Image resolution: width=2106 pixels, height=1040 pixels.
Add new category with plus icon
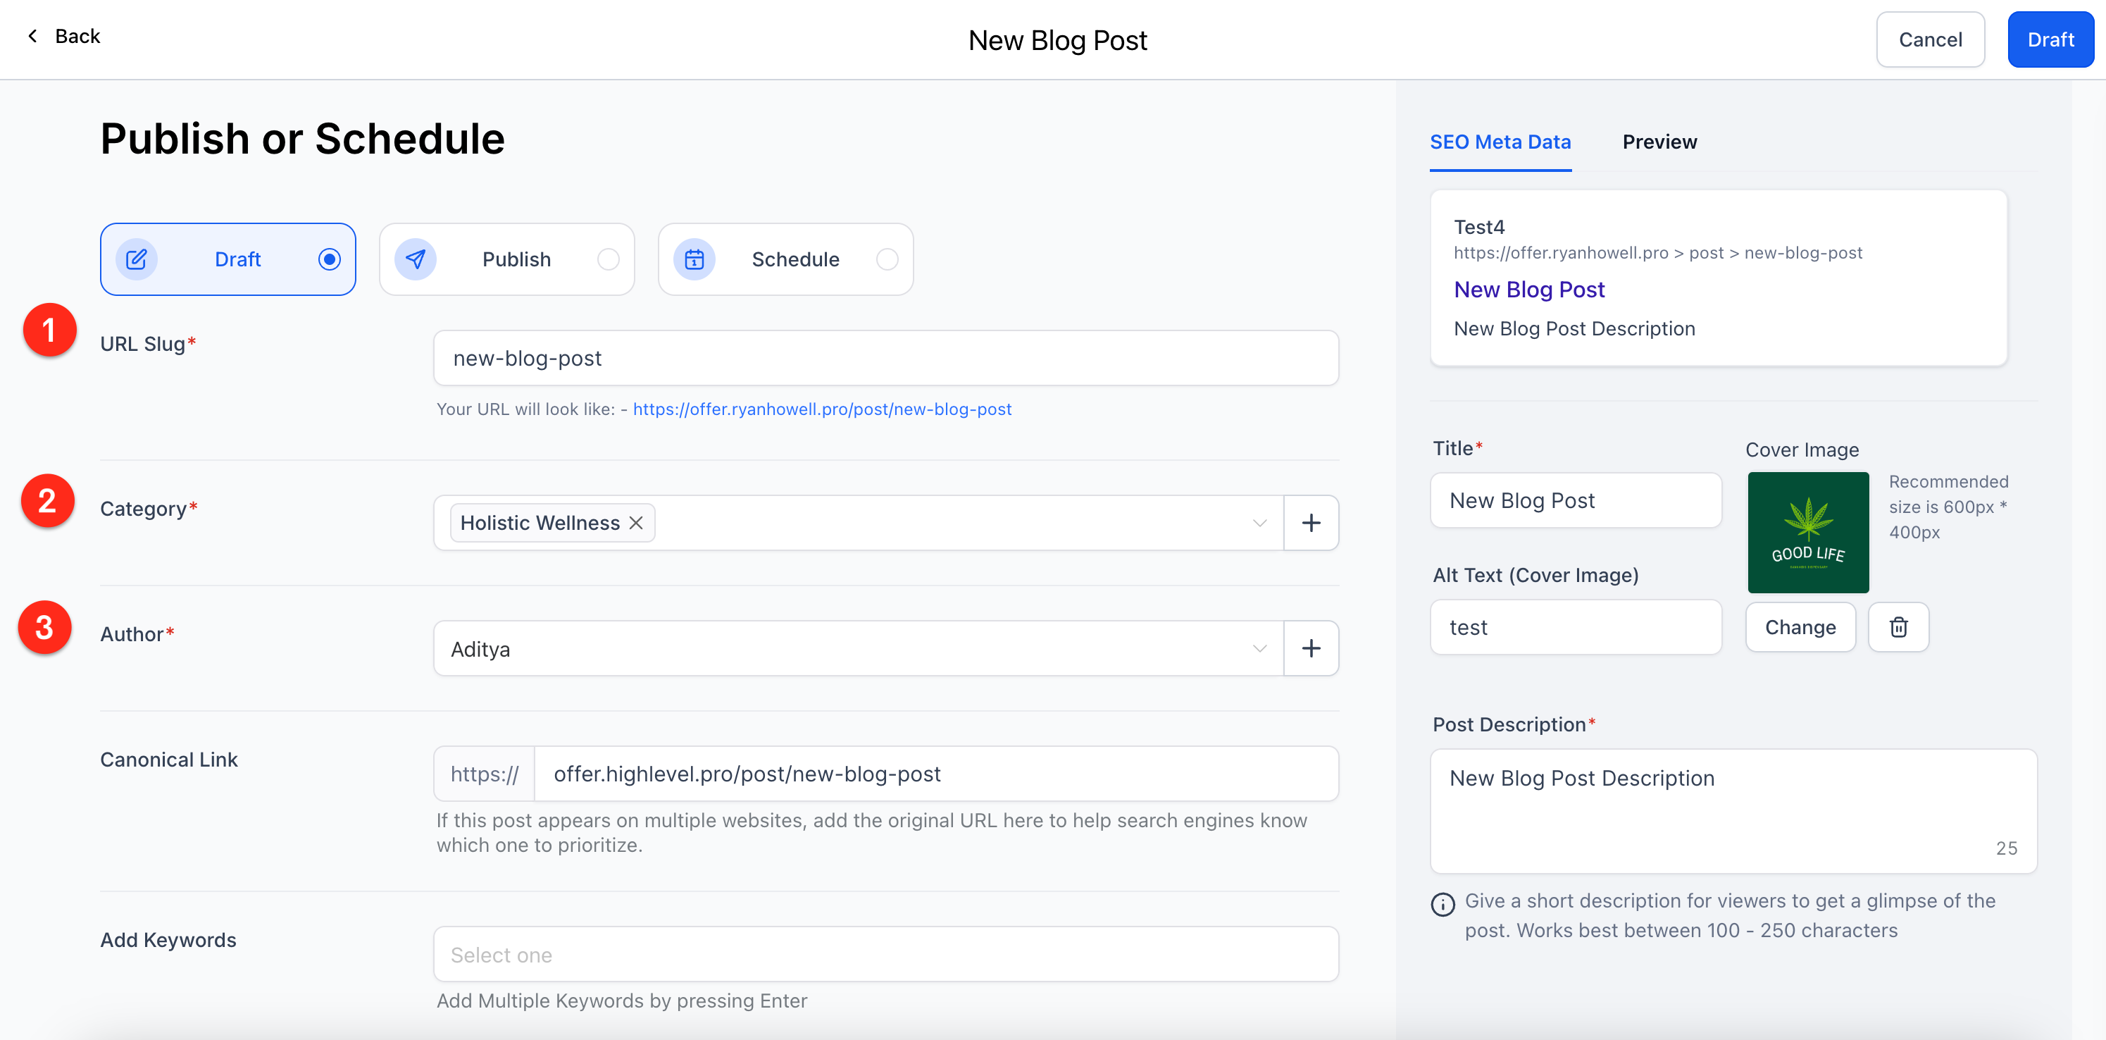(1311, 522)
